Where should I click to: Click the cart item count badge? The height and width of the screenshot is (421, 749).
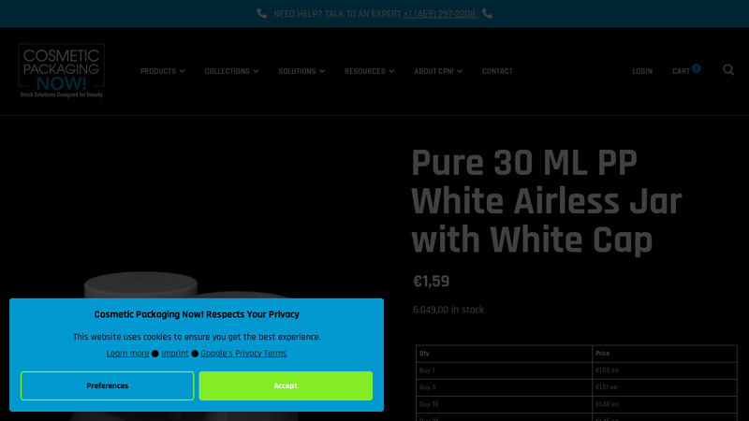[x=697, y=68]
